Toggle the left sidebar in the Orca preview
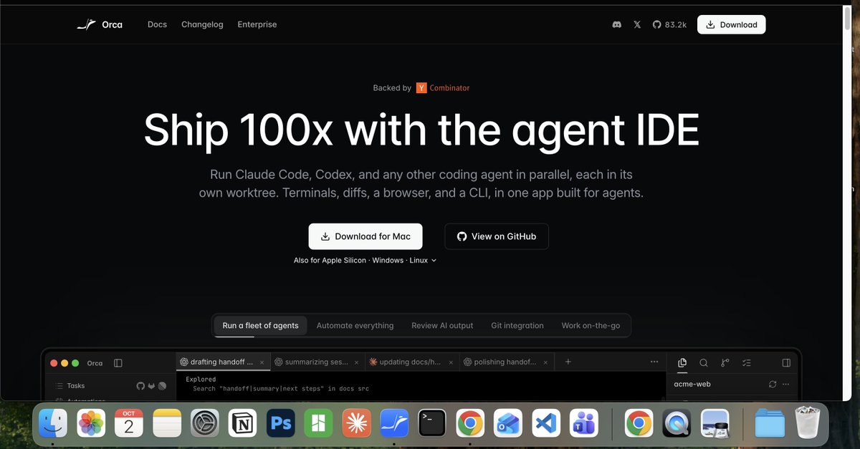Screen dimensions: 860x449 click(118, 363)
